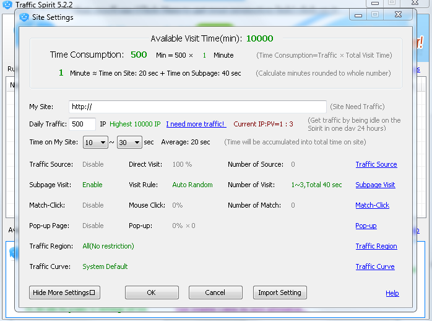Click the Match-Click 'Disable' status
432x321 pixels.
[x=93, y=205]
